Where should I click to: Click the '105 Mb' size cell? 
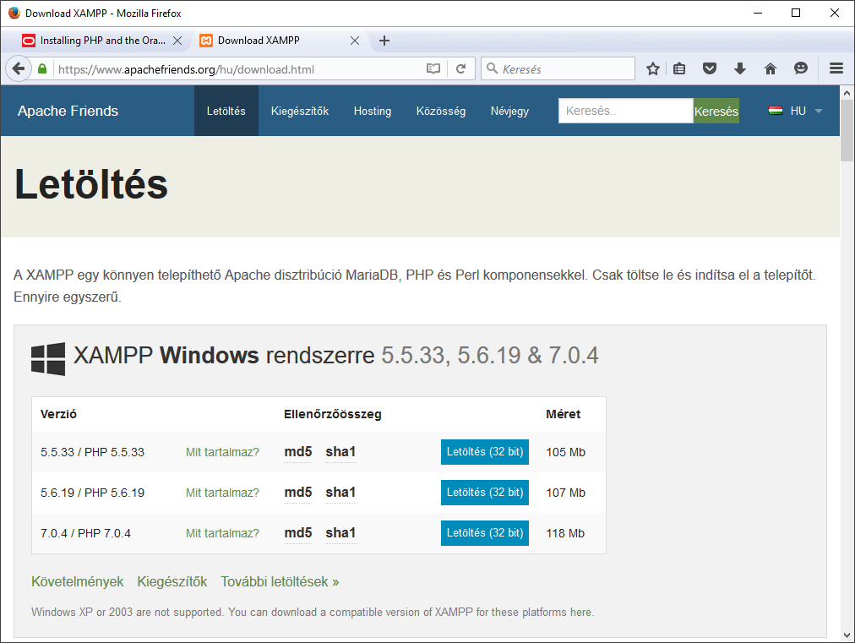point(565,452)
